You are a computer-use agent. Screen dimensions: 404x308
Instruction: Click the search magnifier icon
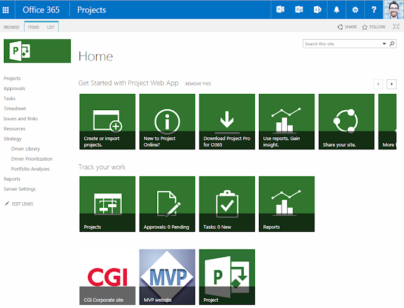coord(392,43)
